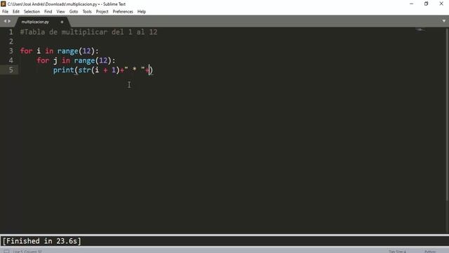
Task: Close the Sublime Text window
Action: (441, 4)
